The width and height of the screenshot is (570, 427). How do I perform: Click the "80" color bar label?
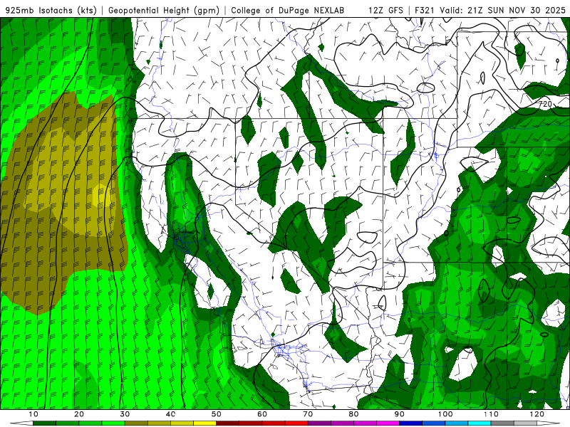click(x=353, y=414)
